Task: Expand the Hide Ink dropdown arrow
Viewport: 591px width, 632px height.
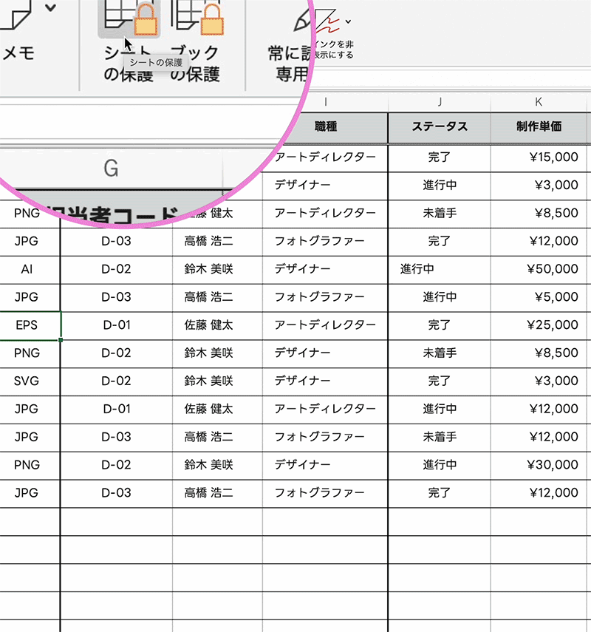Action: 349,21
